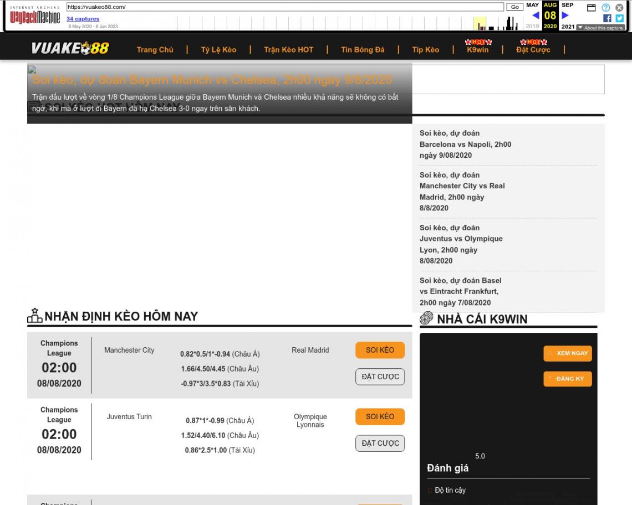The width and height of the screenshot is (632, 505).
Task: Click the "Độ tin cậy" label
Action: coord(450,490)
